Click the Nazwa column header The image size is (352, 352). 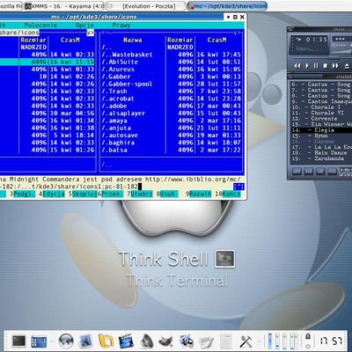pyautogui.click(x=133, y=40)
